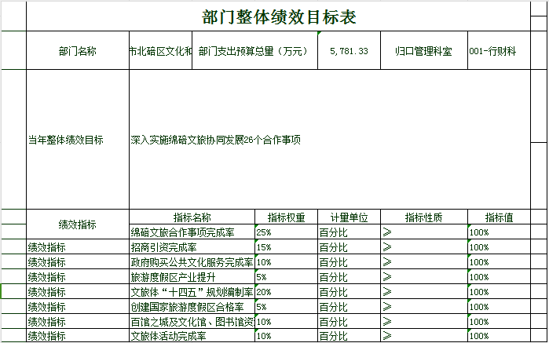Click the 指标性质 column header
Viewport: 549px width, 343px height.
(424, 217)
